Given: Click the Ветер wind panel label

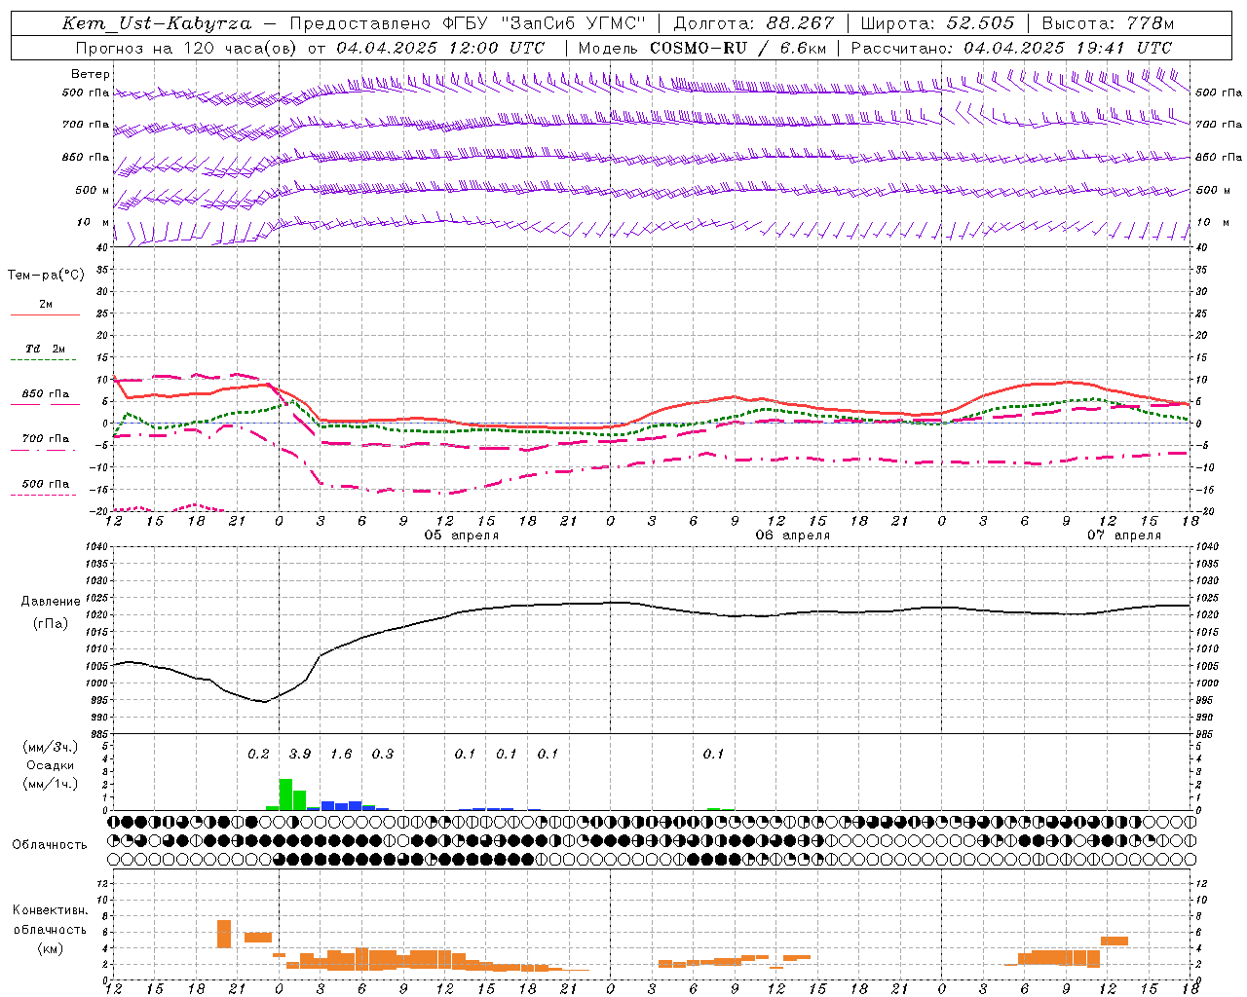Looking at the screenshot, I should (91, 74).
